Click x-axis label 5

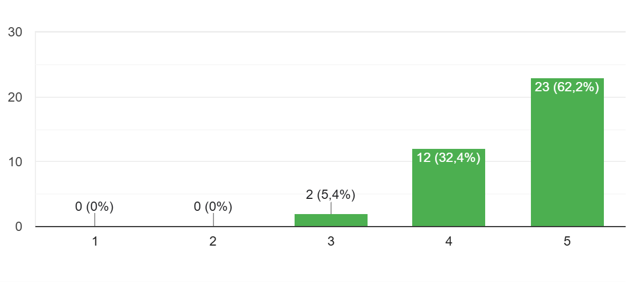[x=567, y=242]
